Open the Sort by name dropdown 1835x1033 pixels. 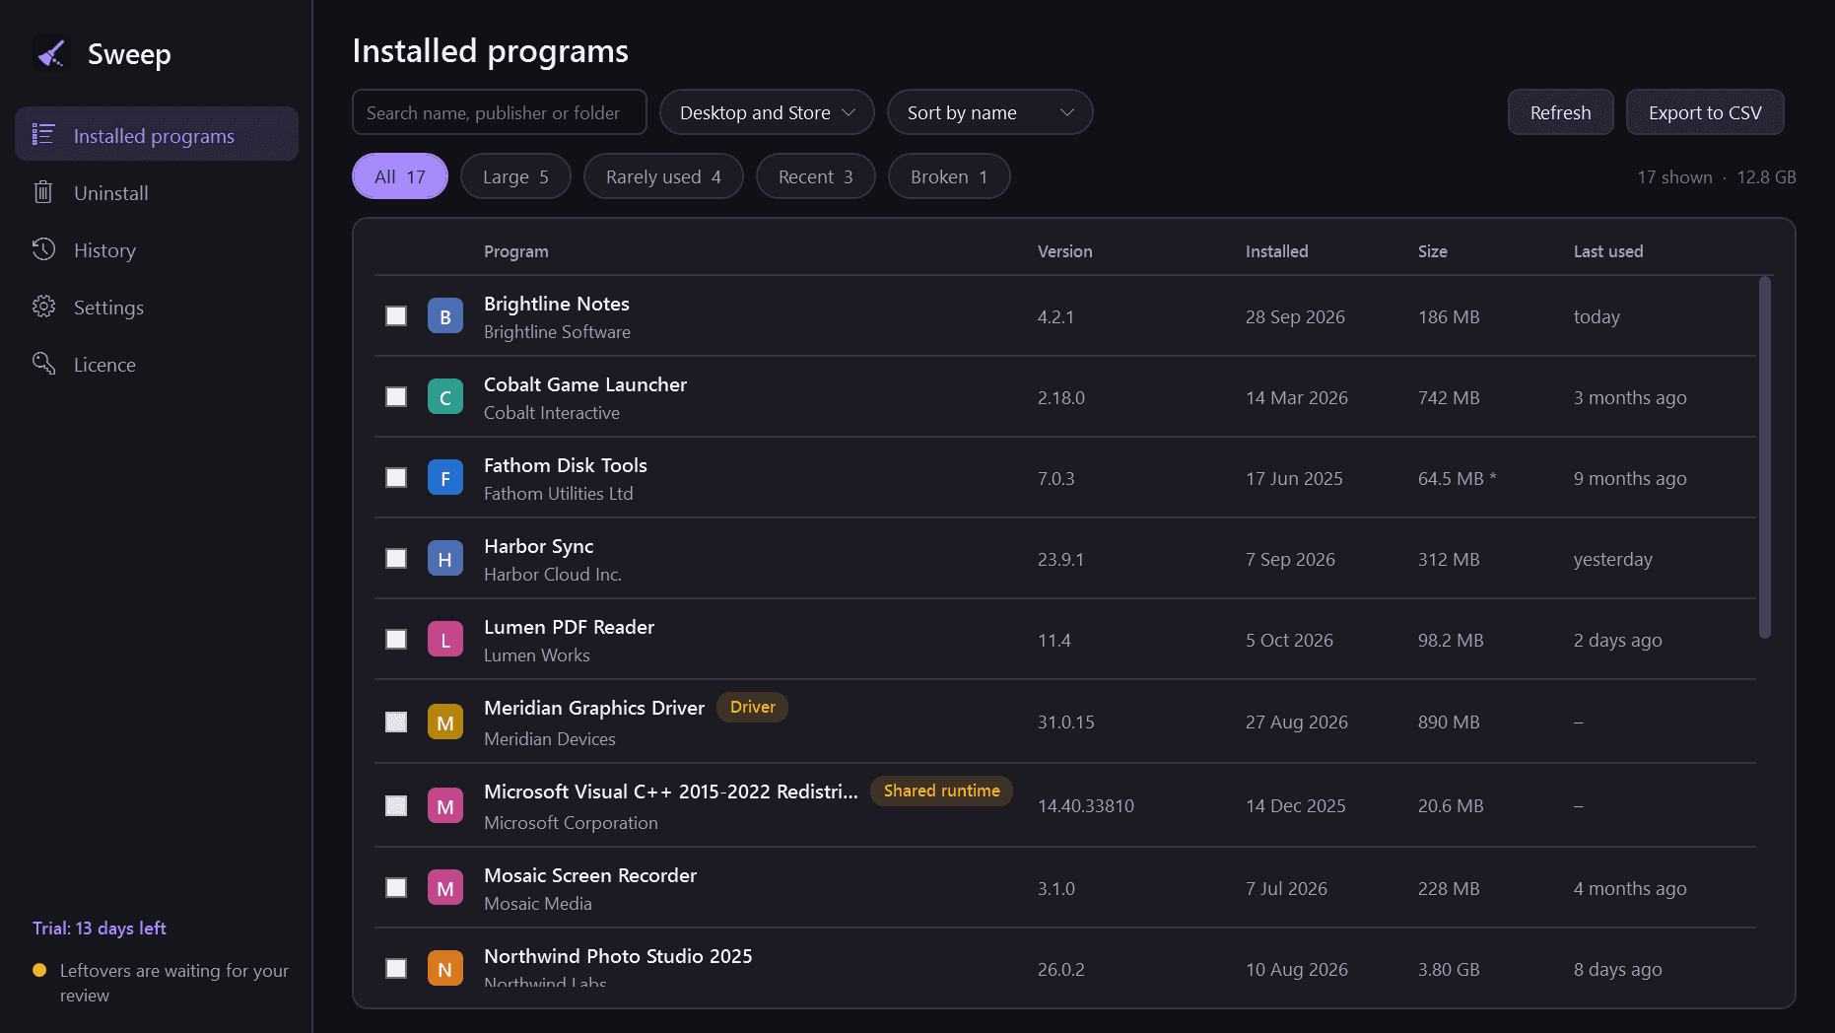(x=989, y=112)
